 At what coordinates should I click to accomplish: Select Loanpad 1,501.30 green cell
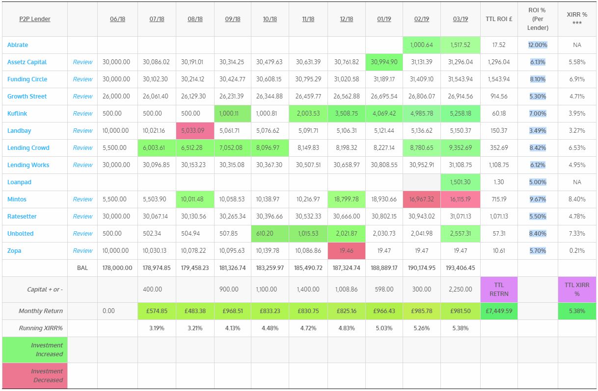(461, 182)
